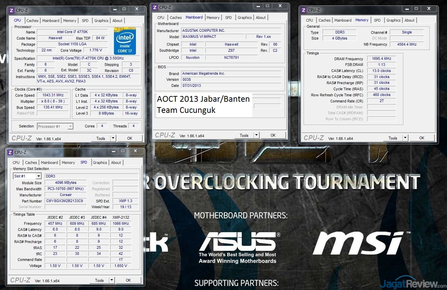Show the Graphics tab in the Mainboard window

245,18
